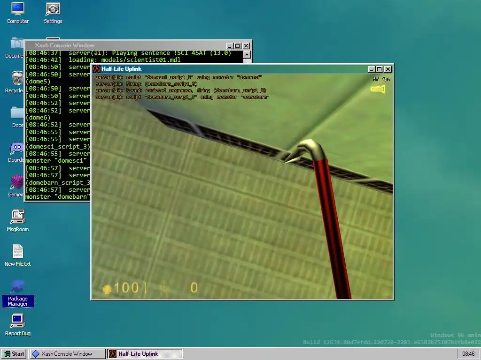
Task: Click the taskbar clock showing 08:46
Action: click(468, 354)
